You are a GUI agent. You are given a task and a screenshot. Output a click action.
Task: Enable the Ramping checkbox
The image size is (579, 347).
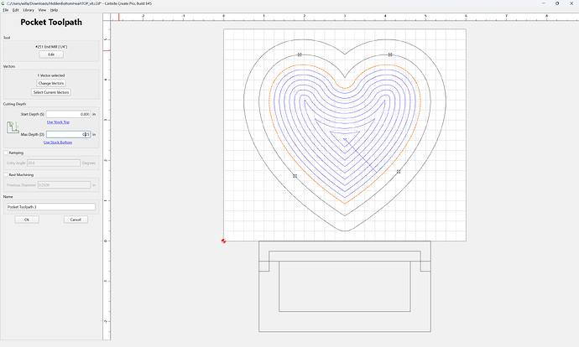pyautogui.click(x=6, y=153)
